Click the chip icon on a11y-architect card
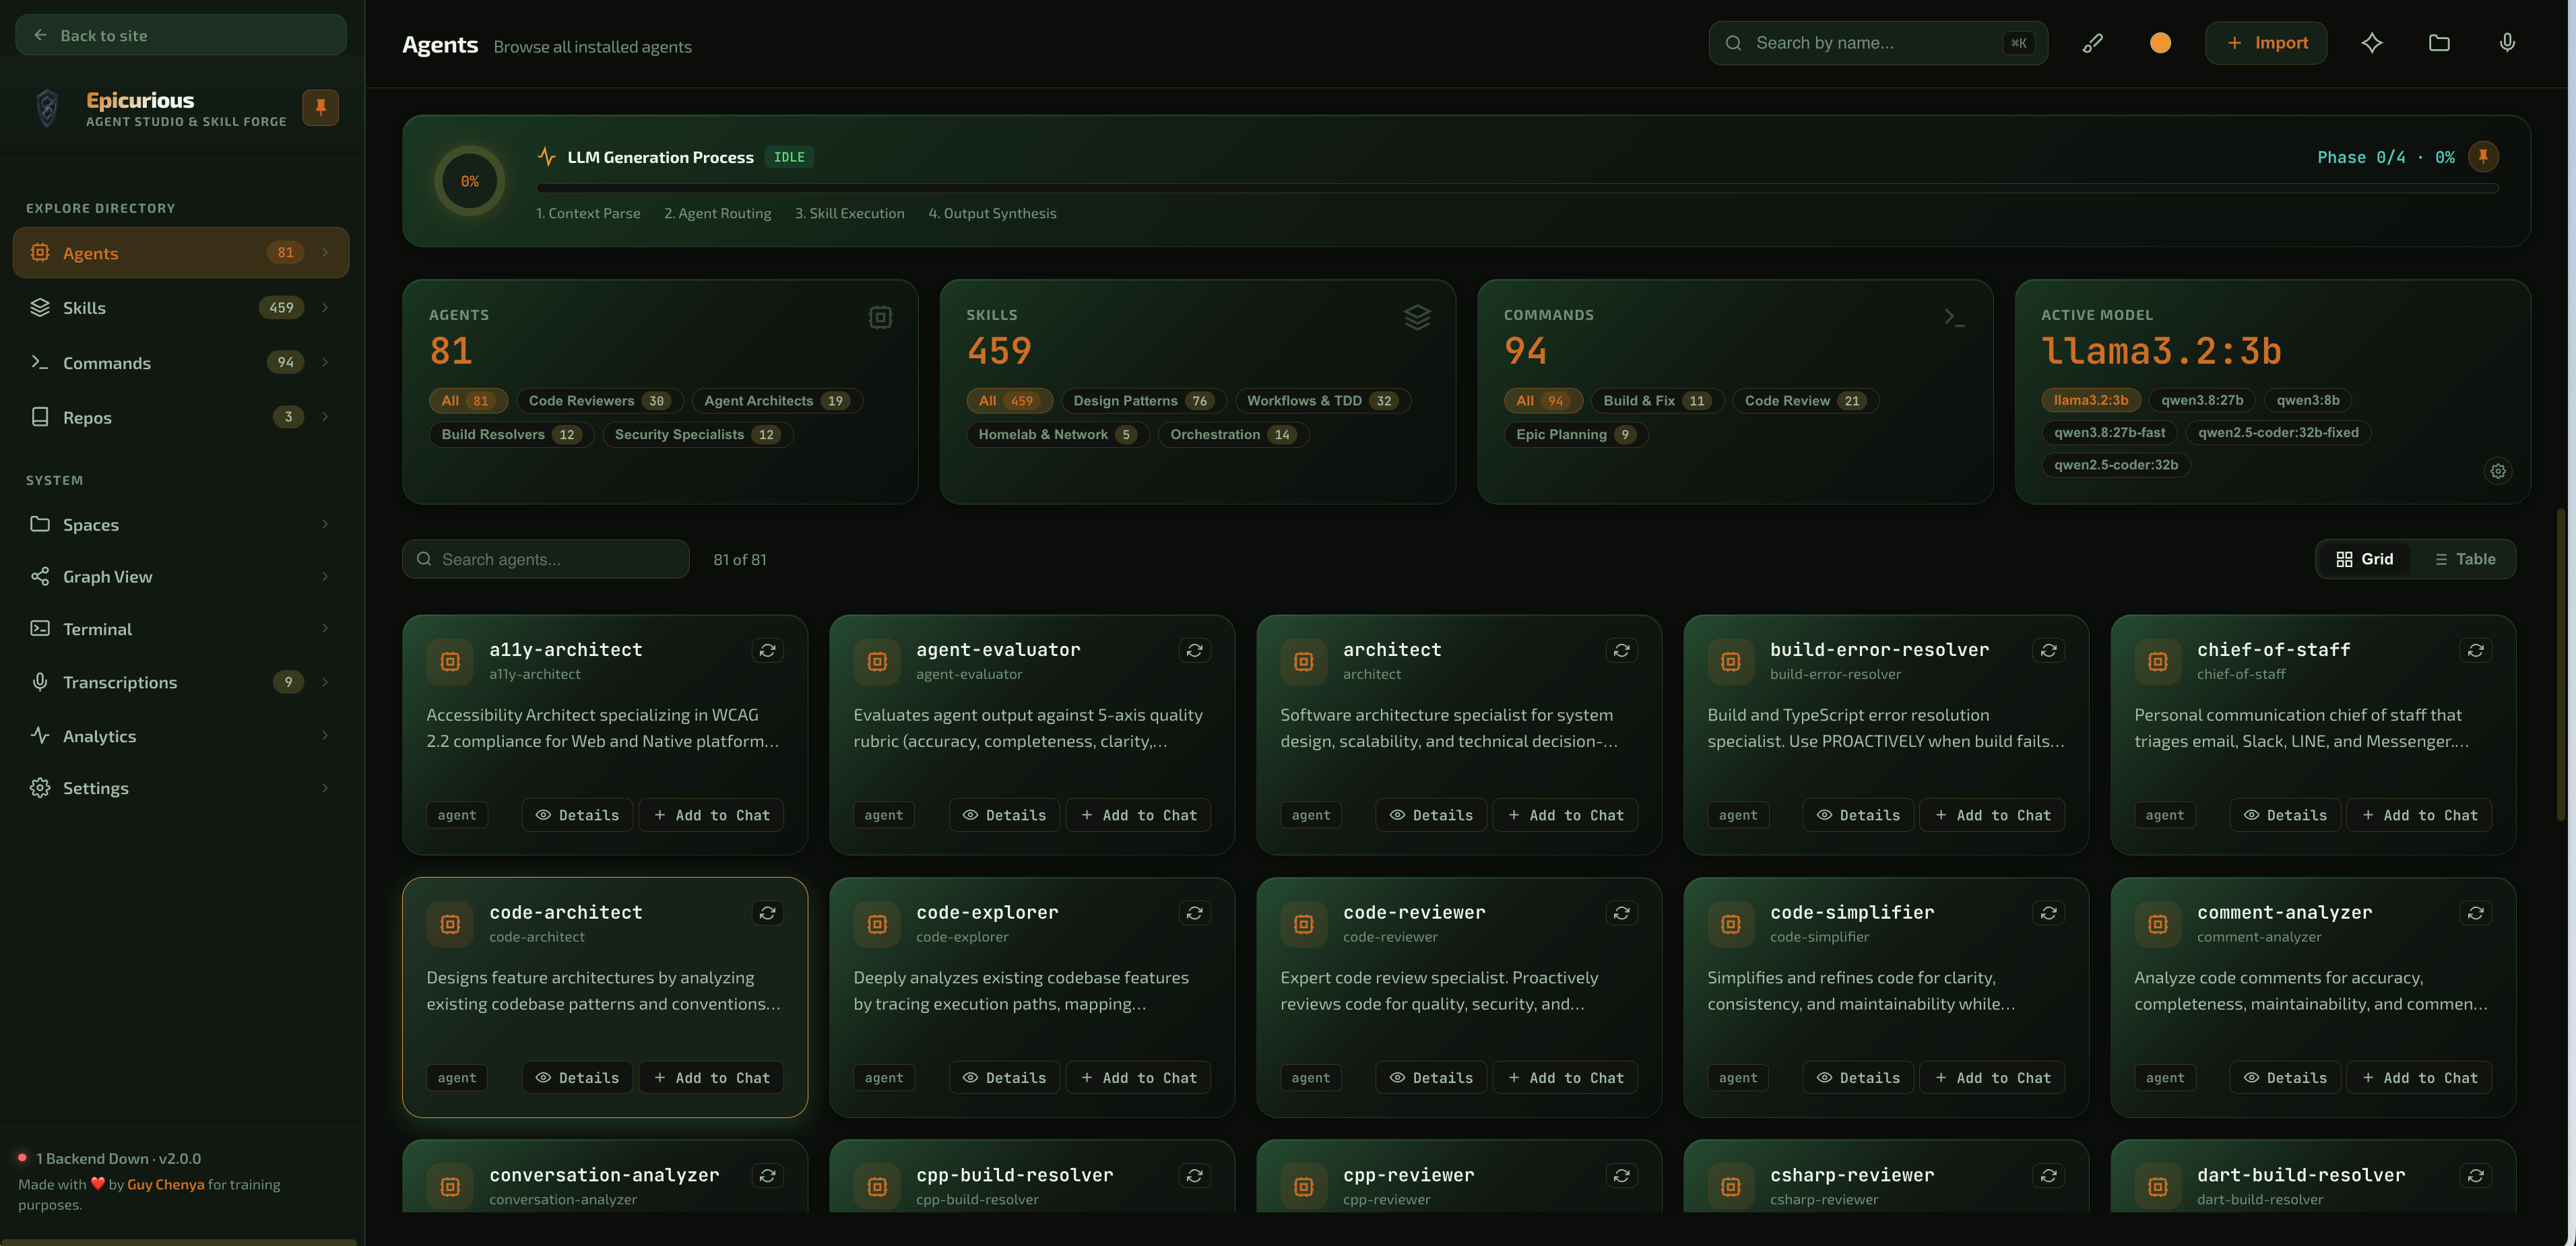The width and height of the screenshot is (2576, 1246). click(450, 661)
